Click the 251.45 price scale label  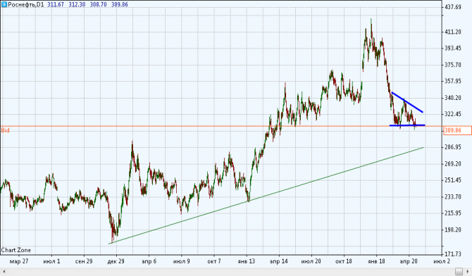click(453, 180)
